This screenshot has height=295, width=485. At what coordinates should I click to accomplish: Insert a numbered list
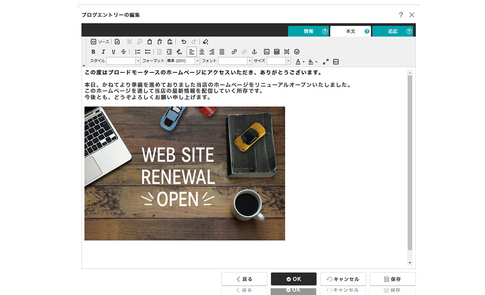tap(138, 52)
